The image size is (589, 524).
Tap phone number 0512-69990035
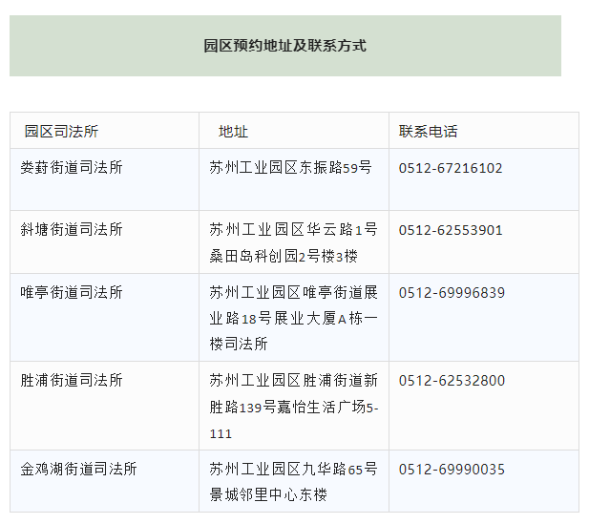coord(452,470)
